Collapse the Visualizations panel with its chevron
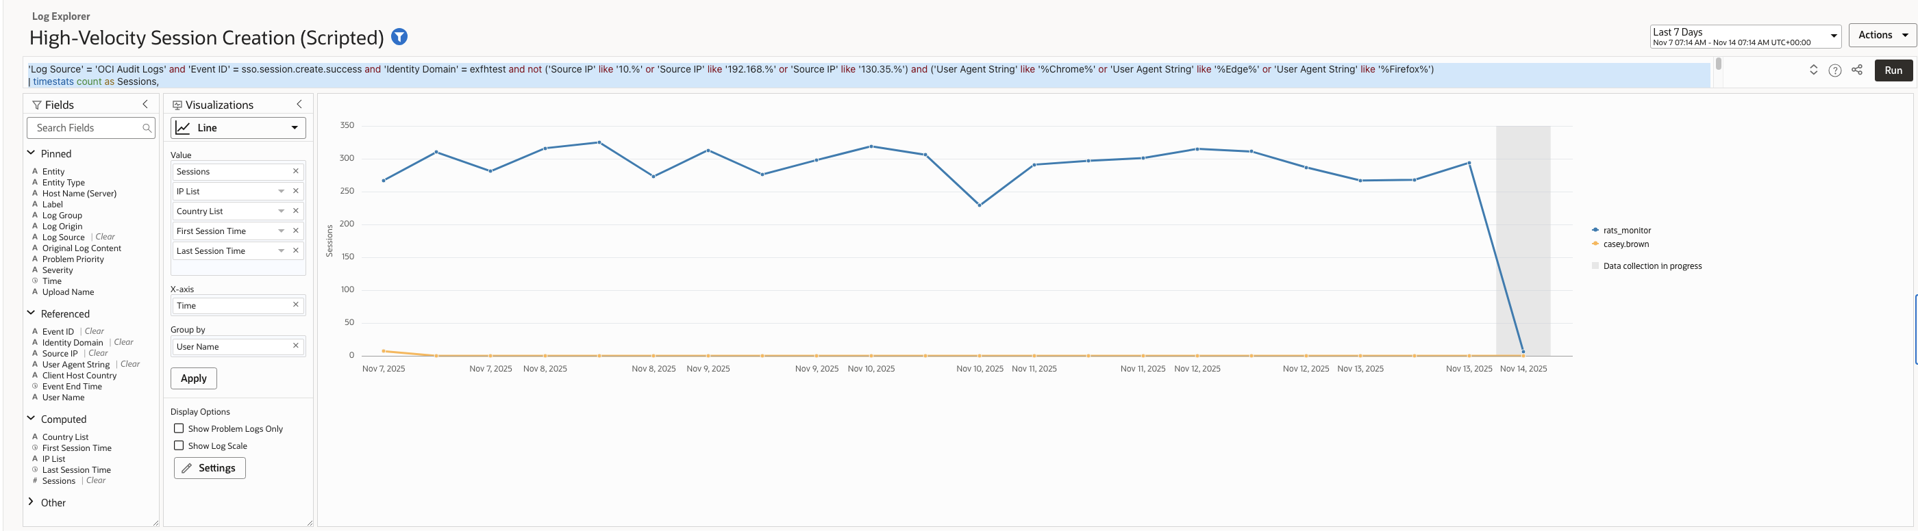Image resolution: width=1918 pixels, height=531 pixels. click(x=299, y=105)
